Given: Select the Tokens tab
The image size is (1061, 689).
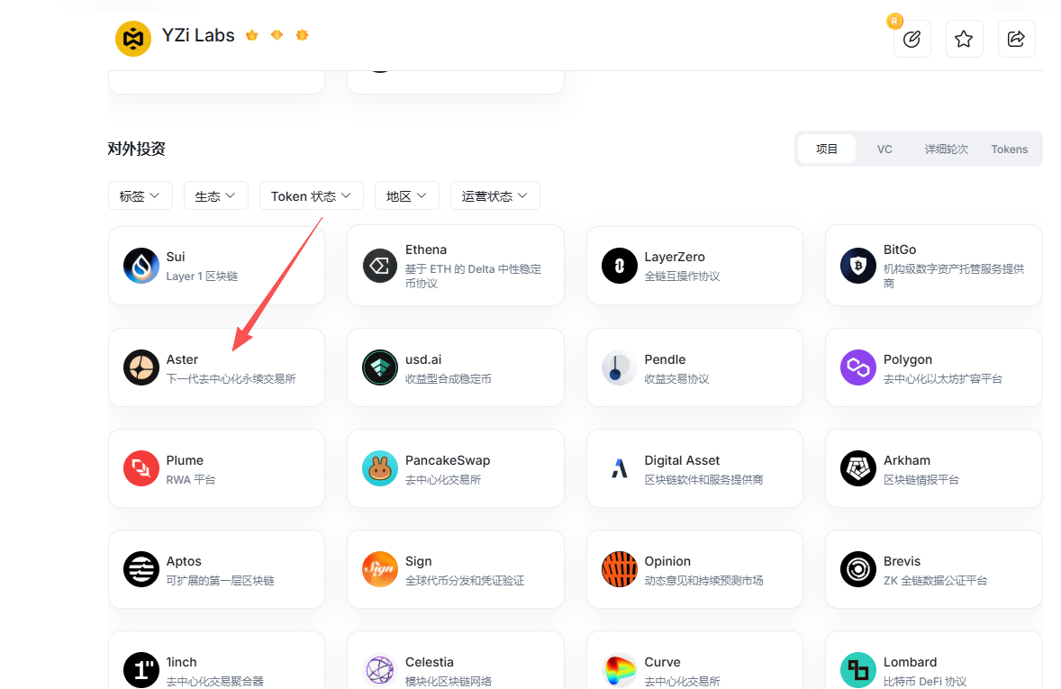Looking at the screenshot, I should 1009,149.
